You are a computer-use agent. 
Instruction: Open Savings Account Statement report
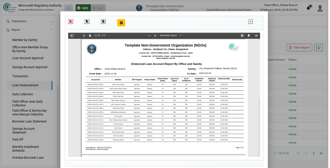click(x=23, y=131)
